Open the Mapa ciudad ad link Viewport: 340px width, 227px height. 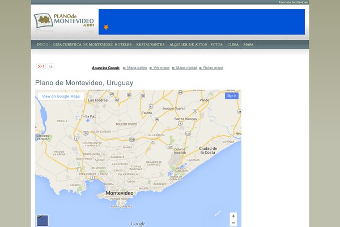click(185, 68)
